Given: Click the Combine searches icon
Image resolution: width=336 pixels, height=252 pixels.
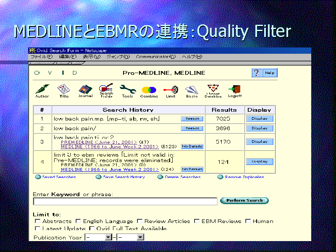Looking at the screenshot, I should point(149,90).
